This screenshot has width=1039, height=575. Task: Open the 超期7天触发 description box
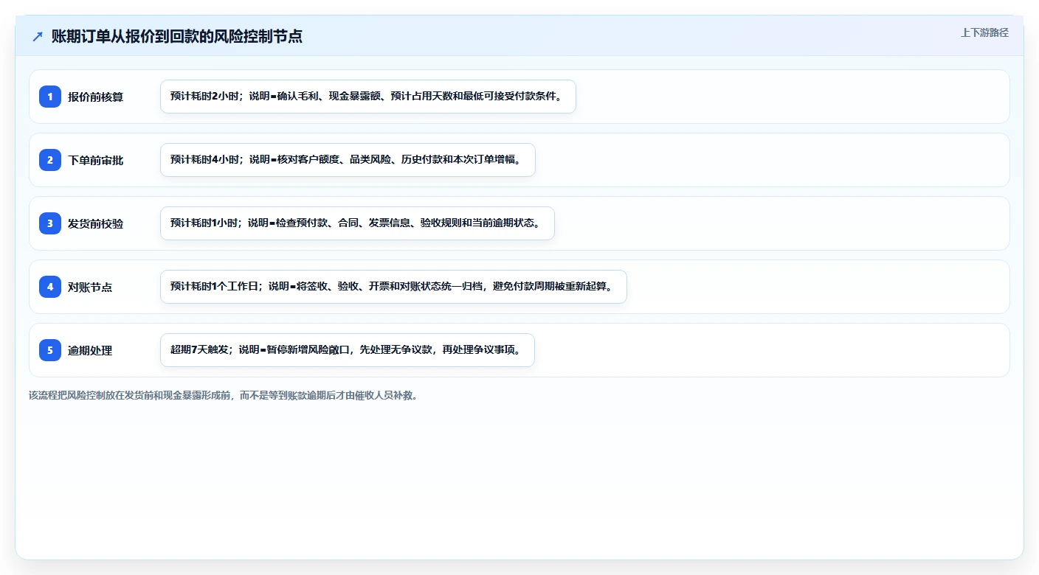click(x=347, y=350)
